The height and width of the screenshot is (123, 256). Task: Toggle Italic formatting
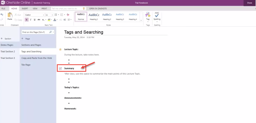pyautogui.click(x=30, y=20)
